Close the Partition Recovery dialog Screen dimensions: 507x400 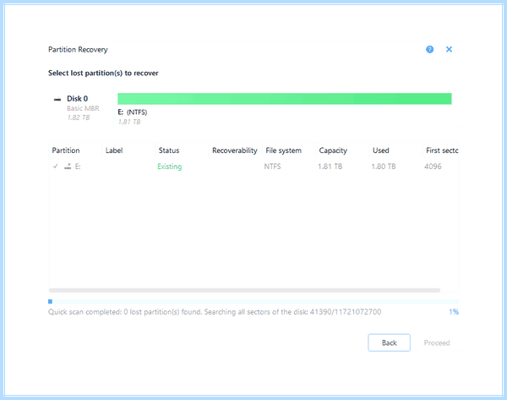point(449,50)
